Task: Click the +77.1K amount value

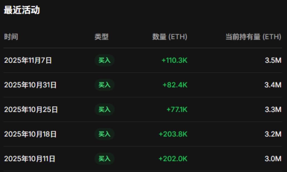Action: pyautogui.click(x=177, y=110)
